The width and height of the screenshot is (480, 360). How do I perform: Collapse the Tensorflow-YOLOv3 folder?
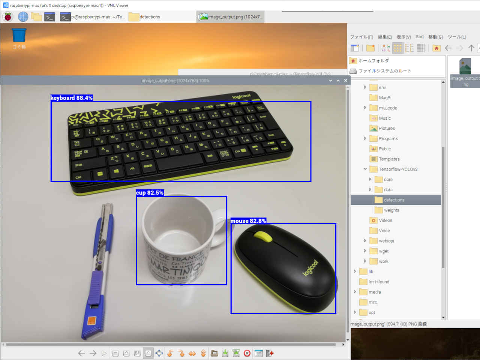pyautogui.click(x=365, y=169)
